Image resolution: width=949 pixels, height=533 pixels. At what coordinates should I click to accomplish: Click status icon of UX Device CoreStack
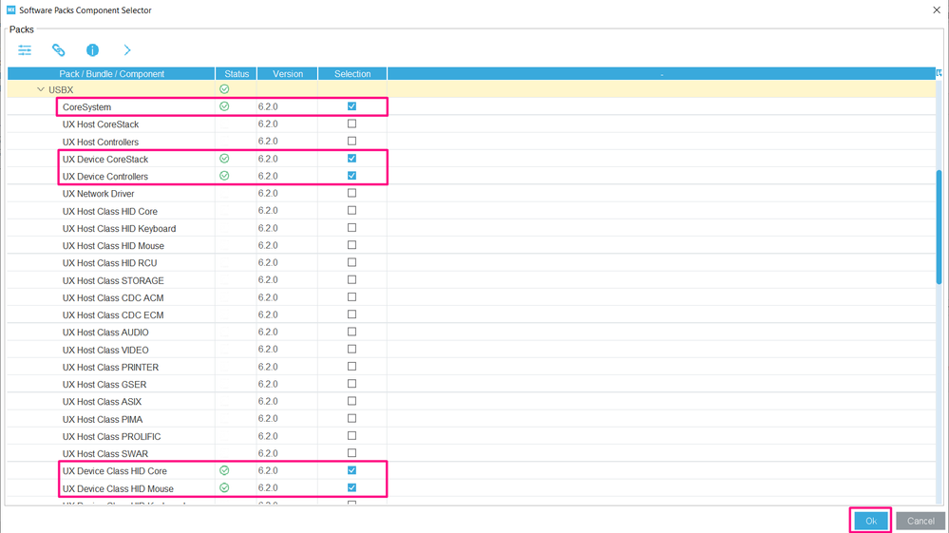pyautogui.click(x=224, y=159)
